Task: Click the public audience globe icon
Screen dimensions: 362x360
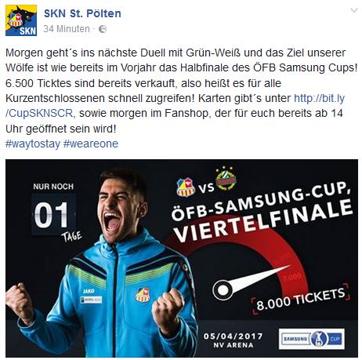Action: pos(103,29)
